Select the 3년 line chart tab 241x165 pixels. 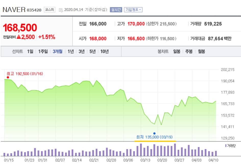coord(82,51)
